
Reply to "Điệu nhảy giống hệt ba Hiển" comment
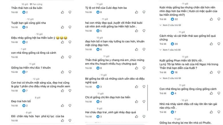tap(14, 42)
